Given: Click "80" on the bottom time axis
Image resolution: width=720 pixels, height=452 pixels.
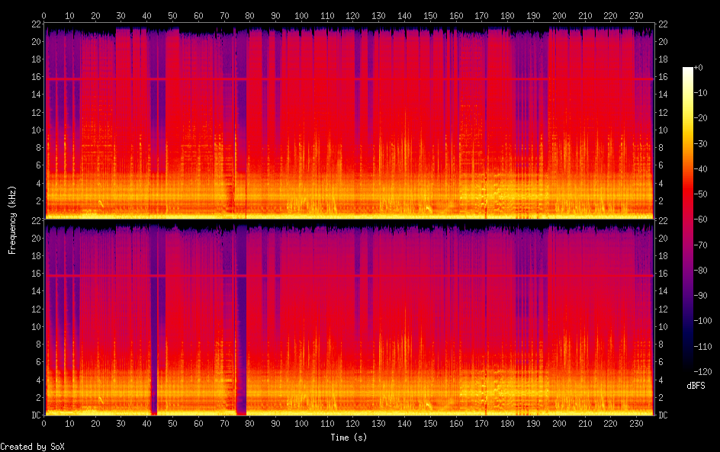Looking at the screenshot, I should 250,424.
